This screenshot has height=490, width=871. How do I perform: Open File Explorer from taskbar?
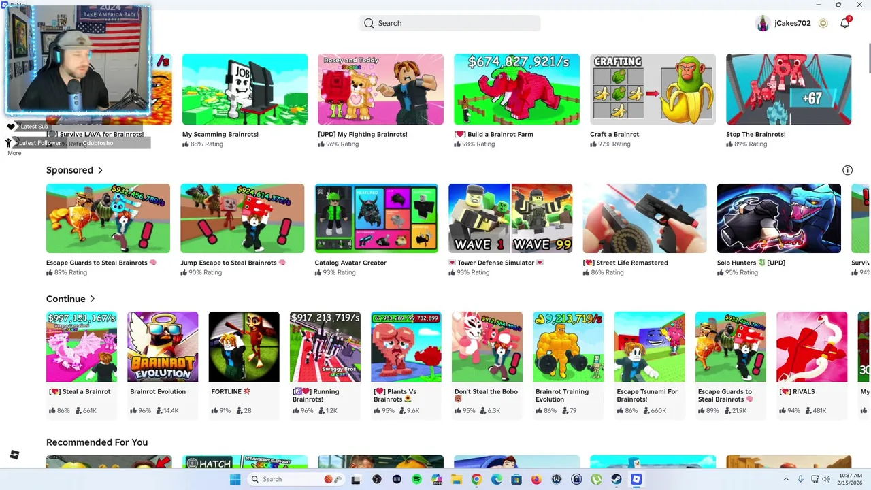pyautogui.click(x=457, y=479)
